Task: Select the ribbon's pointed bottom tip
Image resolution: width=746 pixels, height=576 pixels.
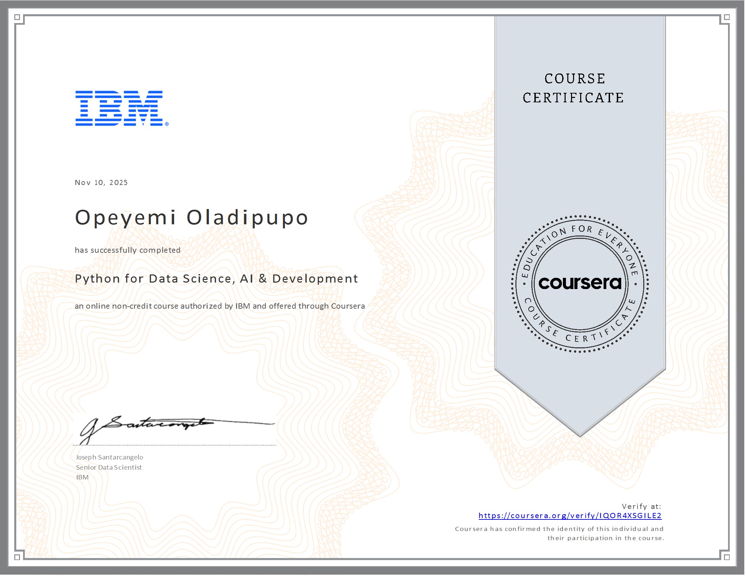Action: tap(581, 433)
